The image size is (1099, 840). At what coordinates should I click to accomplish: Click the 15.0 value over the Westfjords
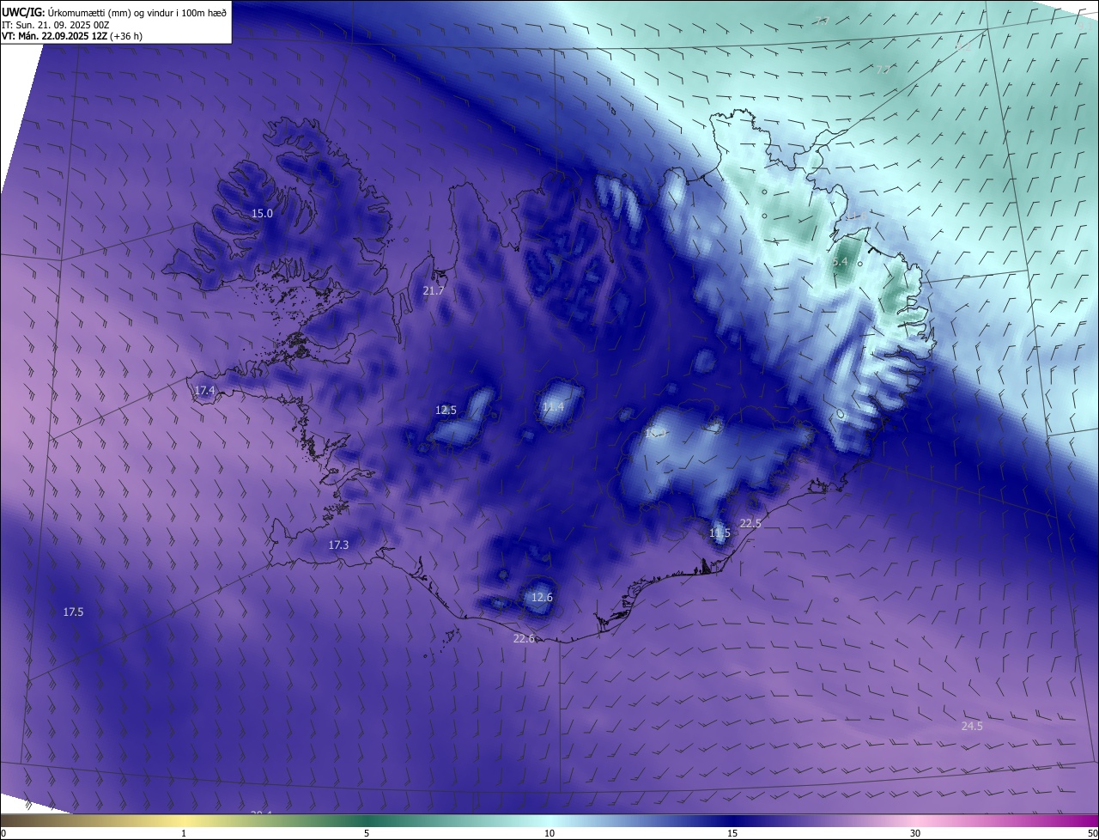pos(262,214)
